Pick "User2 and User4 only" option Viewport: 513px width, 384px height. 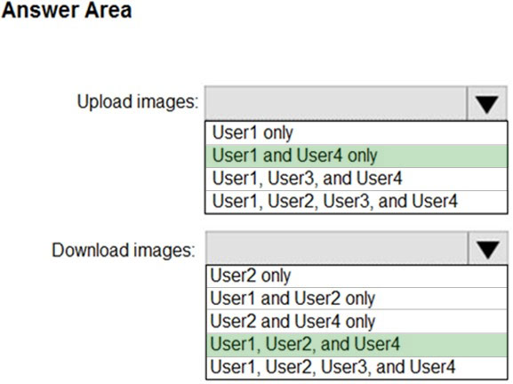tap(357, 322)
